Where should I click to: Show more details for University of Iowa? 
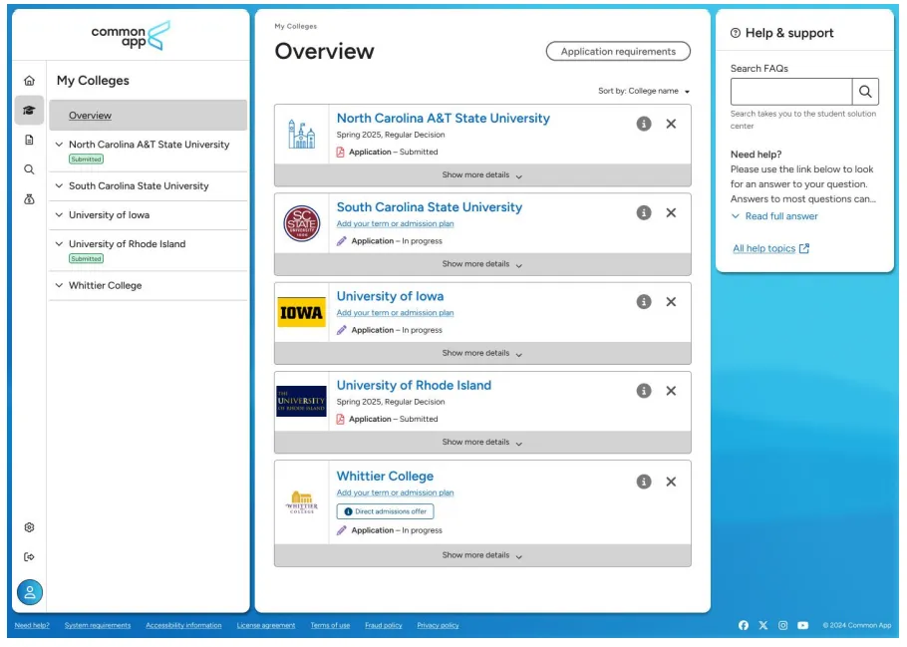pos(482,353)
